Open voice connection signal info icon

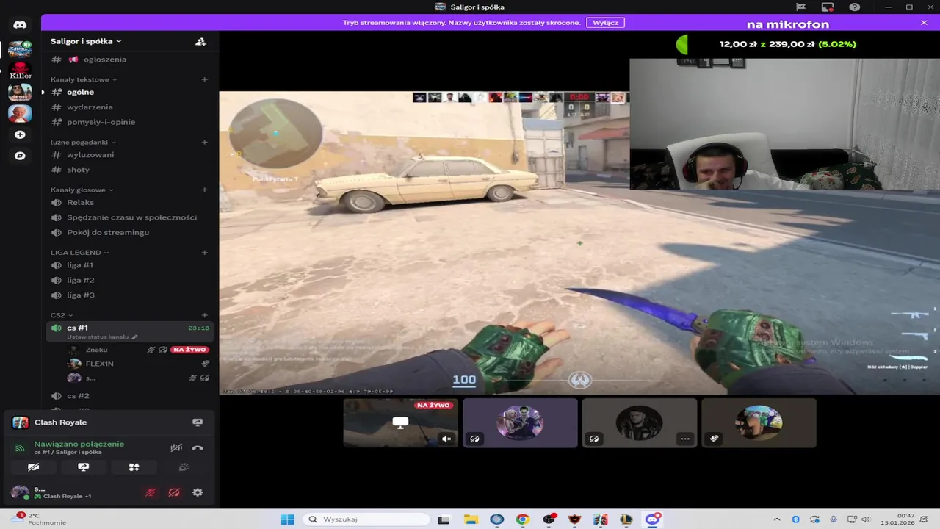[20, 447]
